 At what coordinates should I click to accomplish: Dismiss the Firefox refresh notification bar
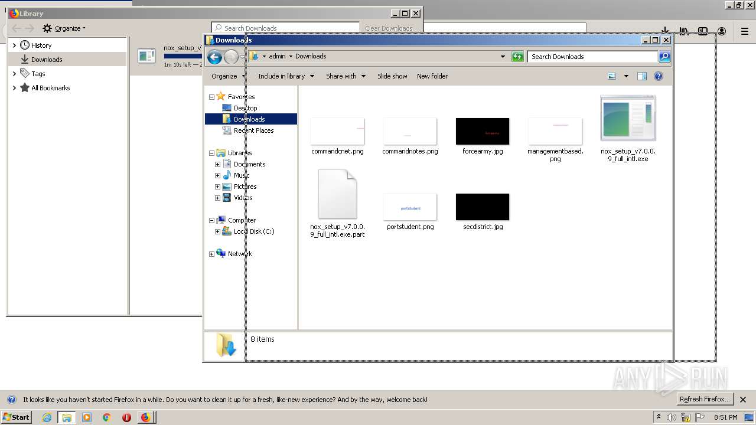pyautogui.click(x=743, y=400)
